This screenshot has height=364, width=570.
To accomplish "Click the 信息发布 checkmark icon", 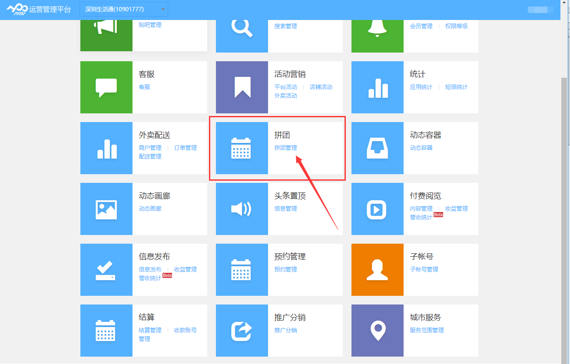I will [106, 270].
